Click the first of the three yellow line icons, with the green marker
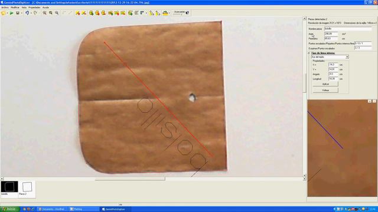Viewport: 378px width, 212px height. pyautogui.click(x=110, y=13)
